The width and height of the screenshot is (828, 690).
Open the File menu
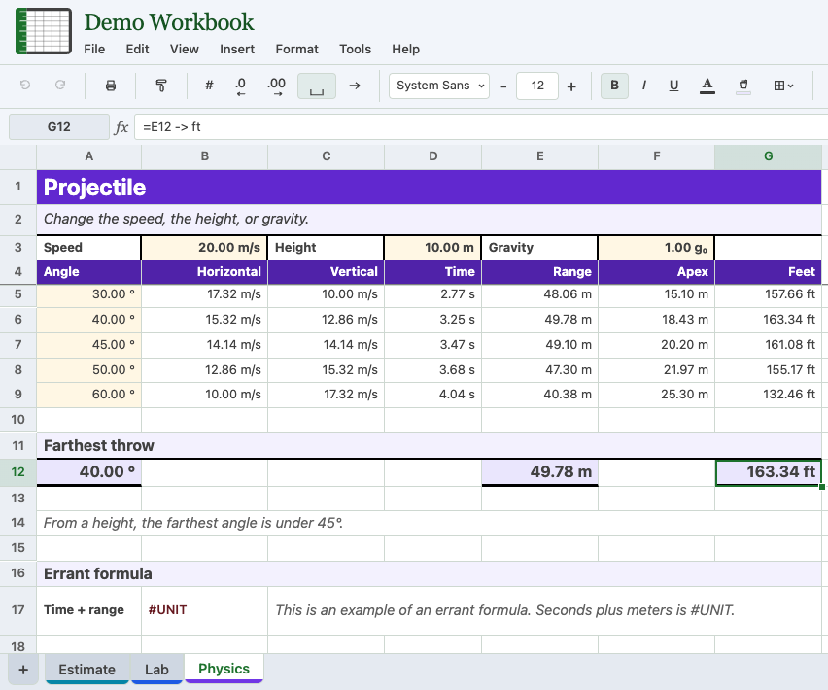[94, 50]
